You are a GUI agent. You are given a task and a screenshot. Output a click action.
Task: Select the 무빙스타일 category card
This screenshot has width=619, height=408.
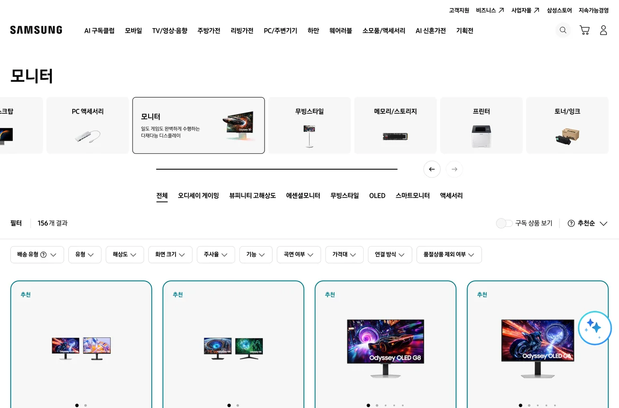(x=309, y=126)
